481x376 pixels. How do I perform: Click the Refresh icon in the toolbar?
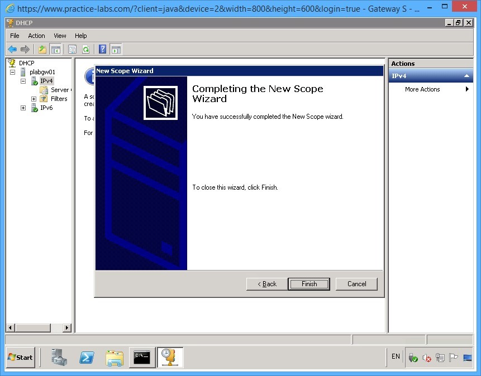click(85, 49)
